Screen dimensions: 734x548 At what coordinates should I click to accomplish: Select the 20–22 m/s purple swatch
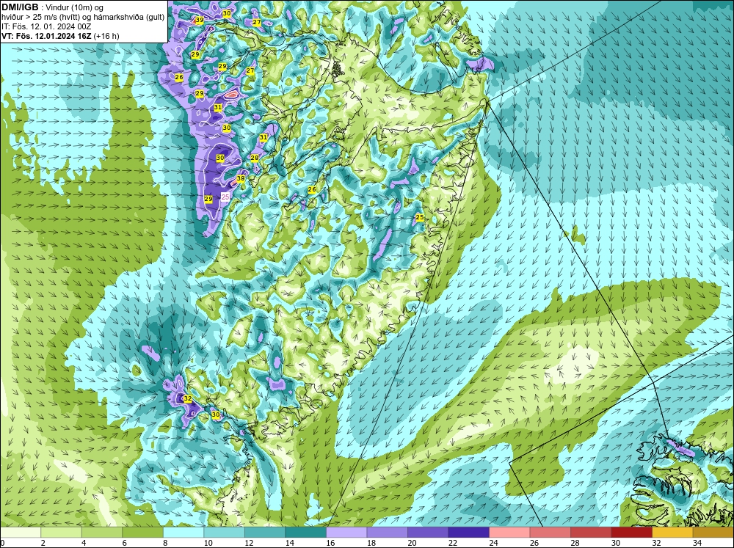[428, 533]
